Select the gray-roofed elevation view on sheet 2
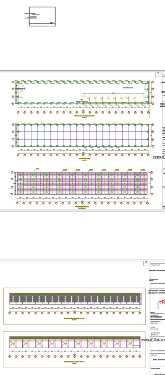Image resolution: width=165 pixels, height=375 pixels. pos(75,299)
